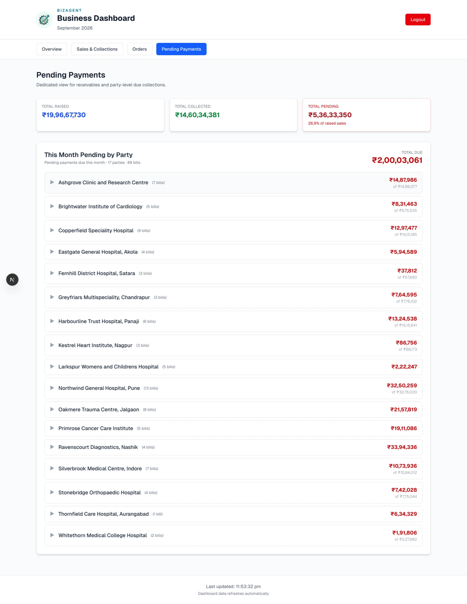This screenshot has width=467, height=604.
Task: Click the 'September 2026' header date
Action: 75,28
